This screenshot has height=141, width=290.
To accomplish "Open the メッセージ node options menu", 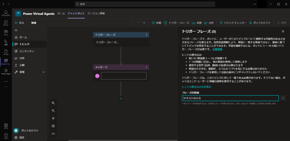I will (x=147, y=67).
